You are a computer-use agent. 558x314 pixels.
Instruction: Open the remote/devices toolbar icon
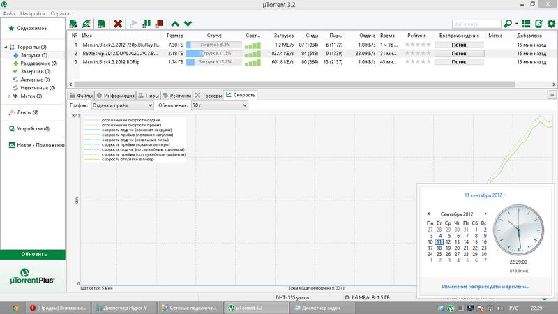click(x=538, y=24)
